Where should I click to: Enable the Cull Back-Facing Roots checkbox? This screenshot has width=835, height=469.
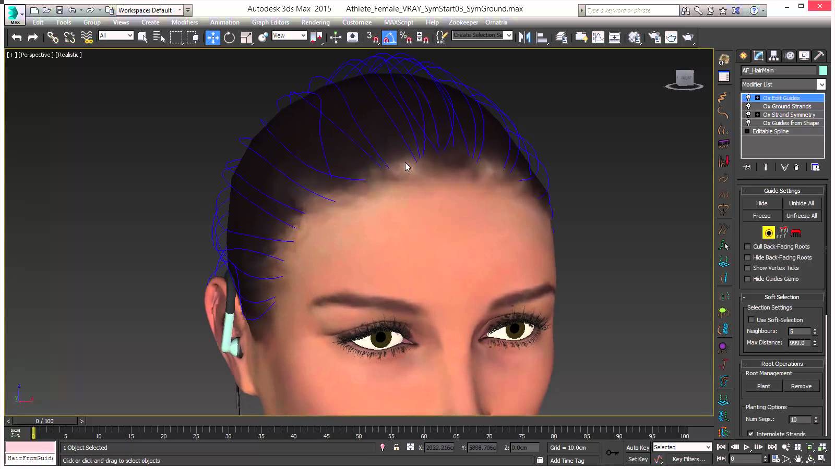point(747,246)
